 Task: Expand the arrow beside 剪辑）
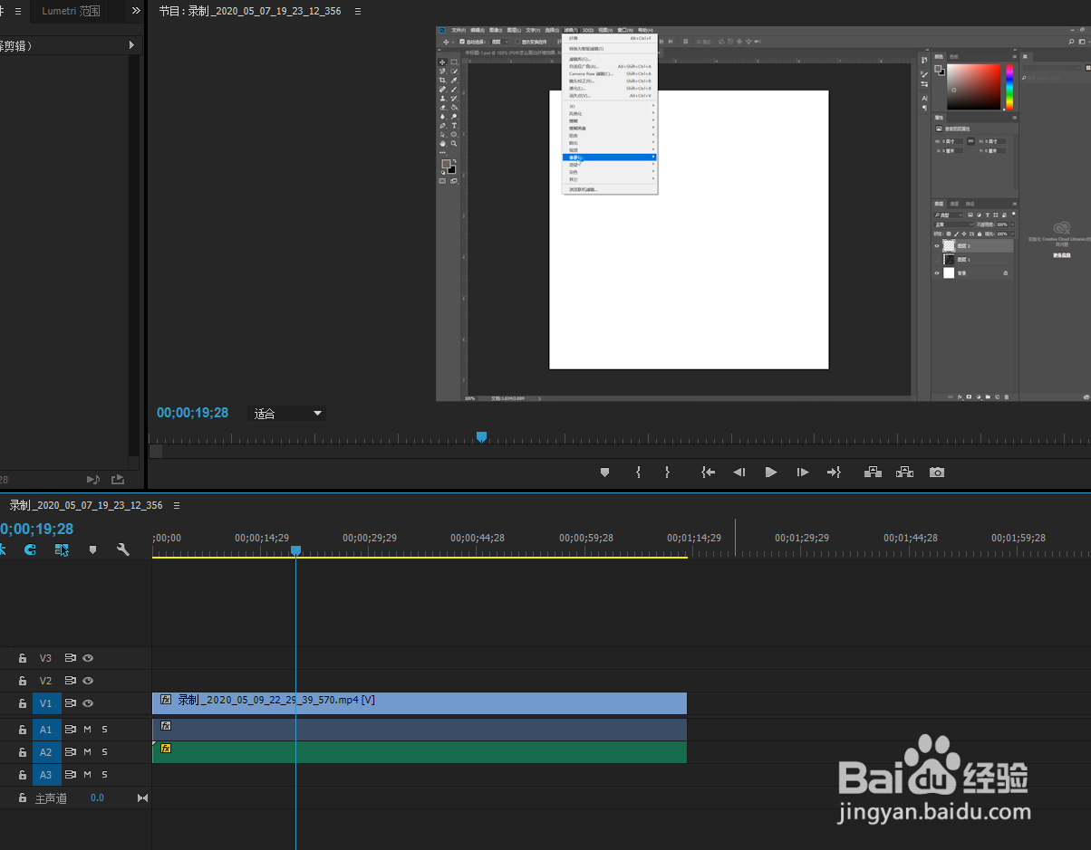(131, 45)
